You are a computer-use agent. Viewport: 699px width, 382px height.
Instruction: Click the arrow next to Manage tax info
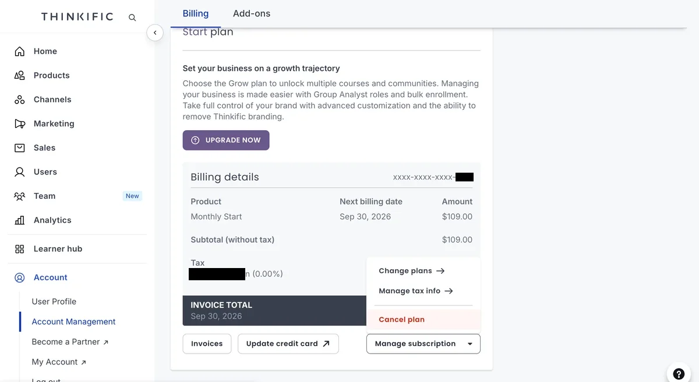[x=449, y=291]
